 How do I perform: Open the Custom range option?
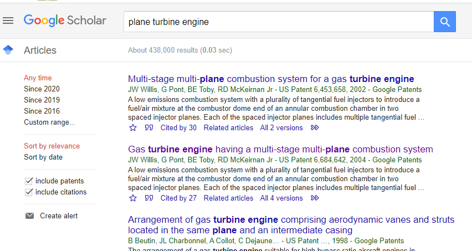click(49, 122)
